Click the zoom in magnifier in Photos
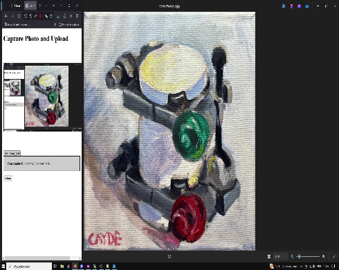 click(x=323, y=256)
